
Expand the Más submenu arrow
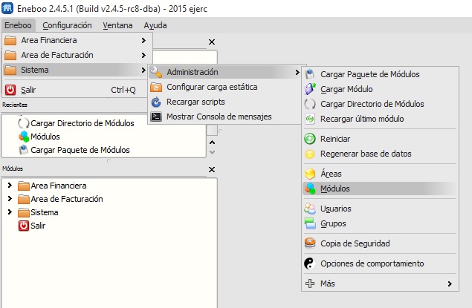(x=450, y=284)
